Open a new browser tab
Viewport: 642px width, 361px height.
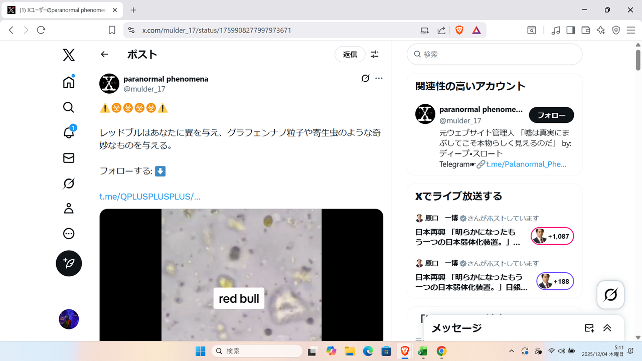(133, 10)
